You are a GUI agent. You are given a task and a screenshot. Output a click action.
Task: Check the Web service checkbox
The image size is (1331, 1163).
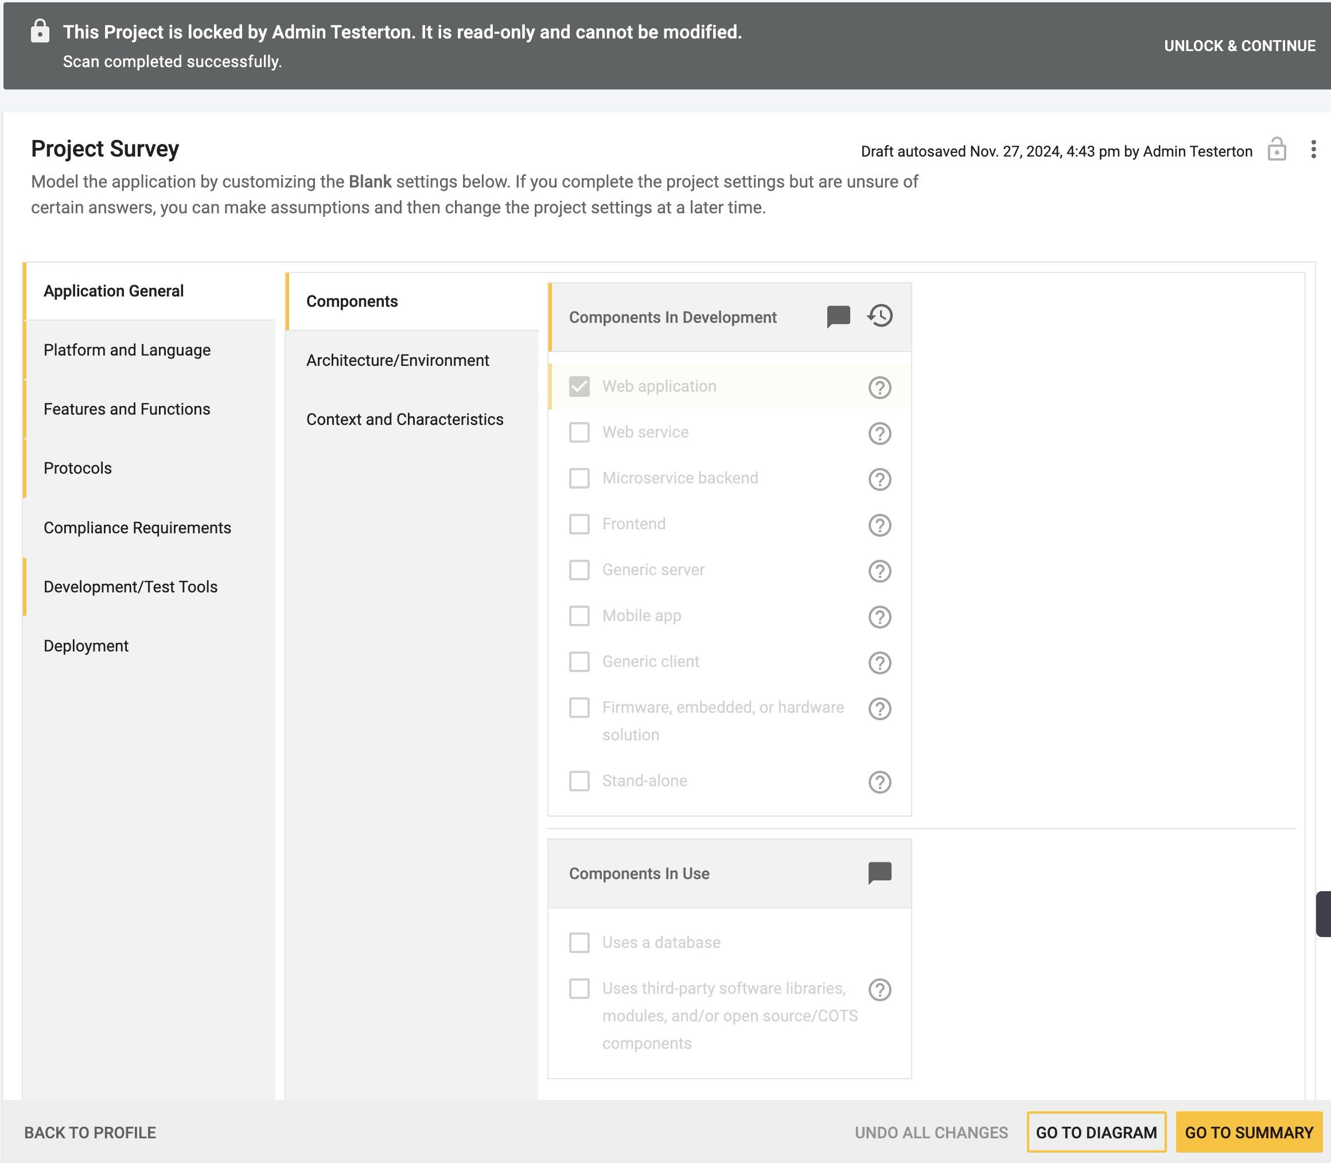pos(579,432)
